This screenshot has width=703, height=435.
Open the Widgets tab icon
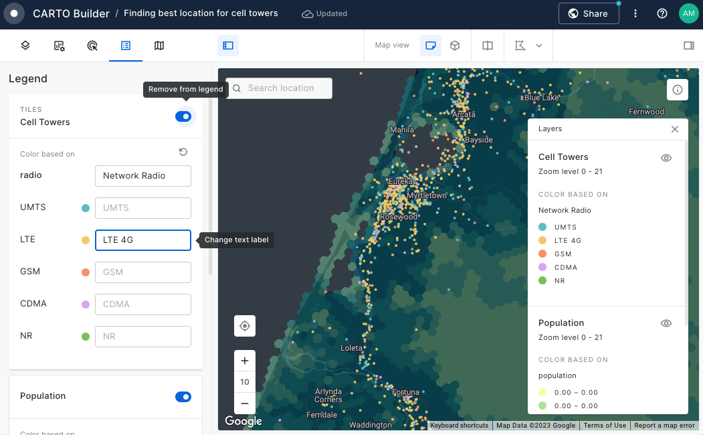[x=59, y=46]
